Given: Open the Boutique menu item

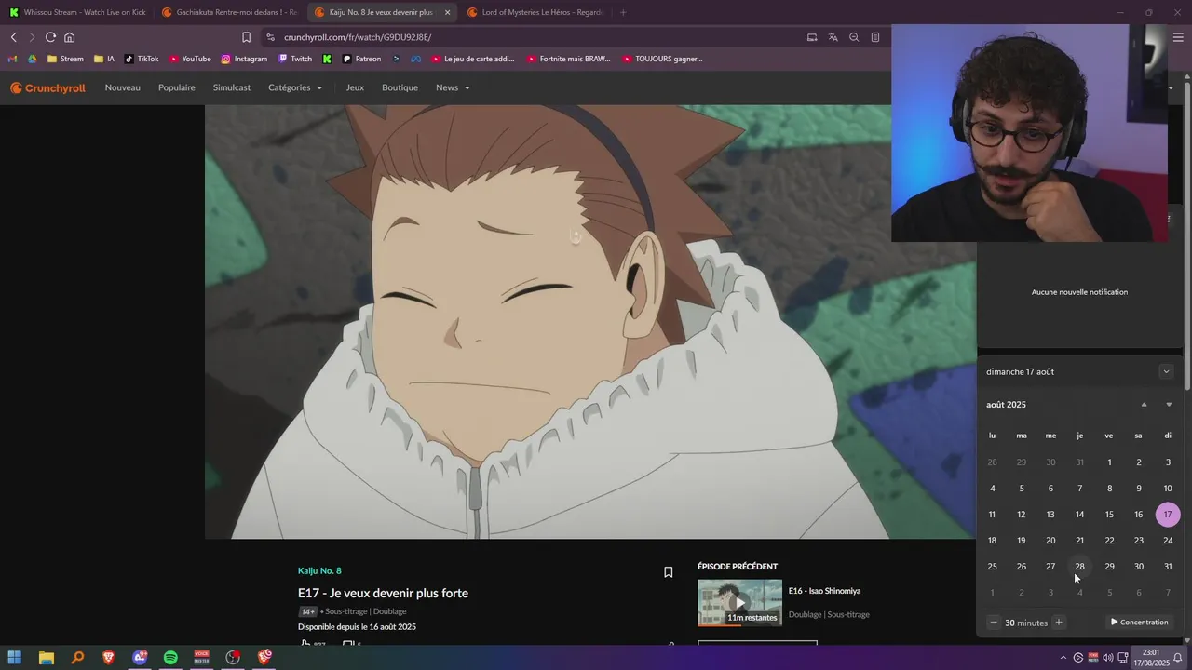Looking at the screenshot, I should [x=400, y=87].
